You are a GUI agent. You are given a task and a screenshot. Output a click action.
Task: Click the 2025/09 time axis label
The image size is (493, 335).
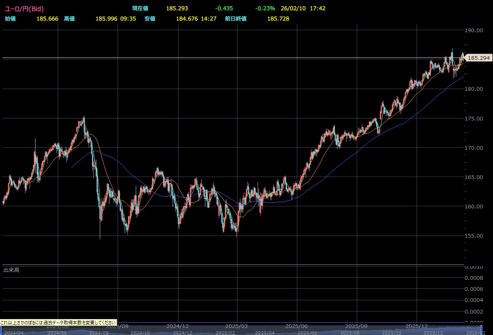(x=356, y=326)
